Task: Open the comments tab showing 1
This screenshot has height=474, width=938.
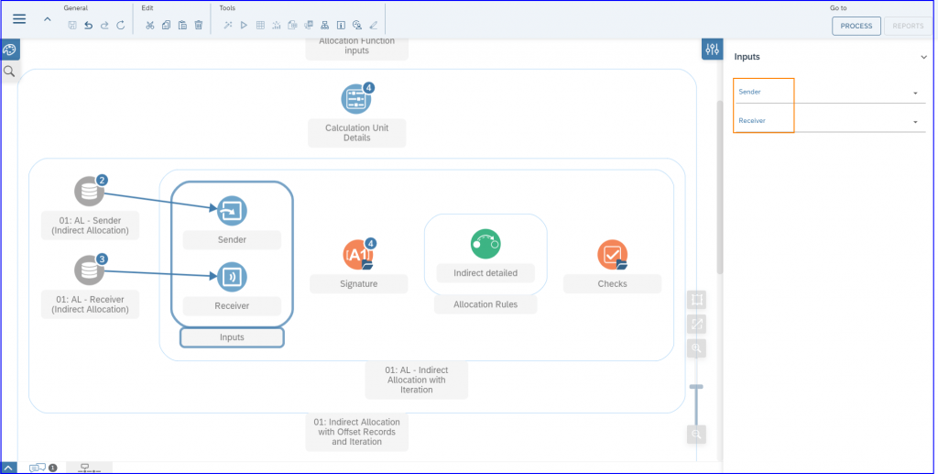Action: click(x=43, y=468)
